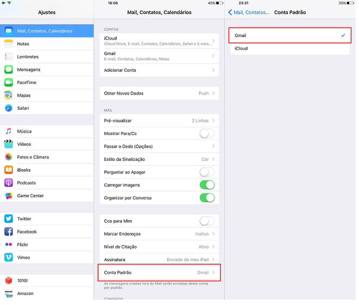The height and width of the screenshot is (305, 359).
Task: Tap the Vimeo icon
Action: 9,257
